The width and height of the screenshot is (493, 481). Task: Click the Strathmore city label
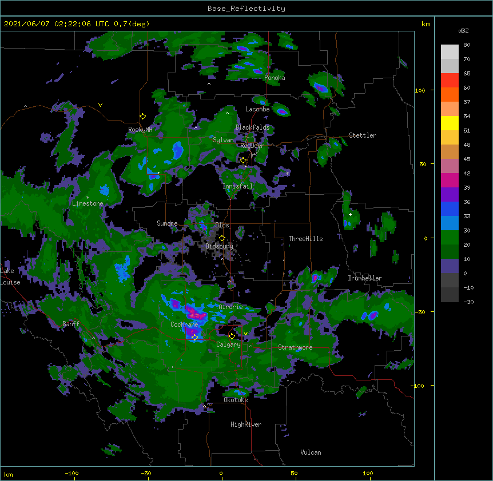pos(295,347)
